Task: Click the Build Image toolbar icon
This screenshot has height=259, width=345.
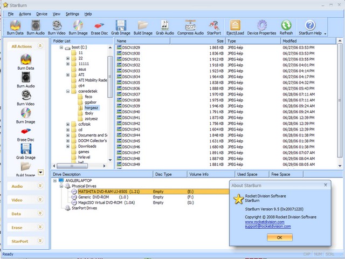Action: [x=143, y=28]
